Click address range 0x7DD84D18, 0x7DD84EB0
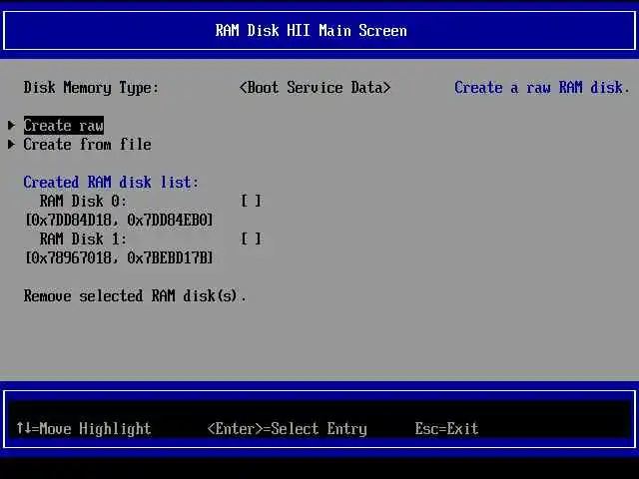Image resolution: width=639 pixels, height=479 pixels. coord(119,220)
